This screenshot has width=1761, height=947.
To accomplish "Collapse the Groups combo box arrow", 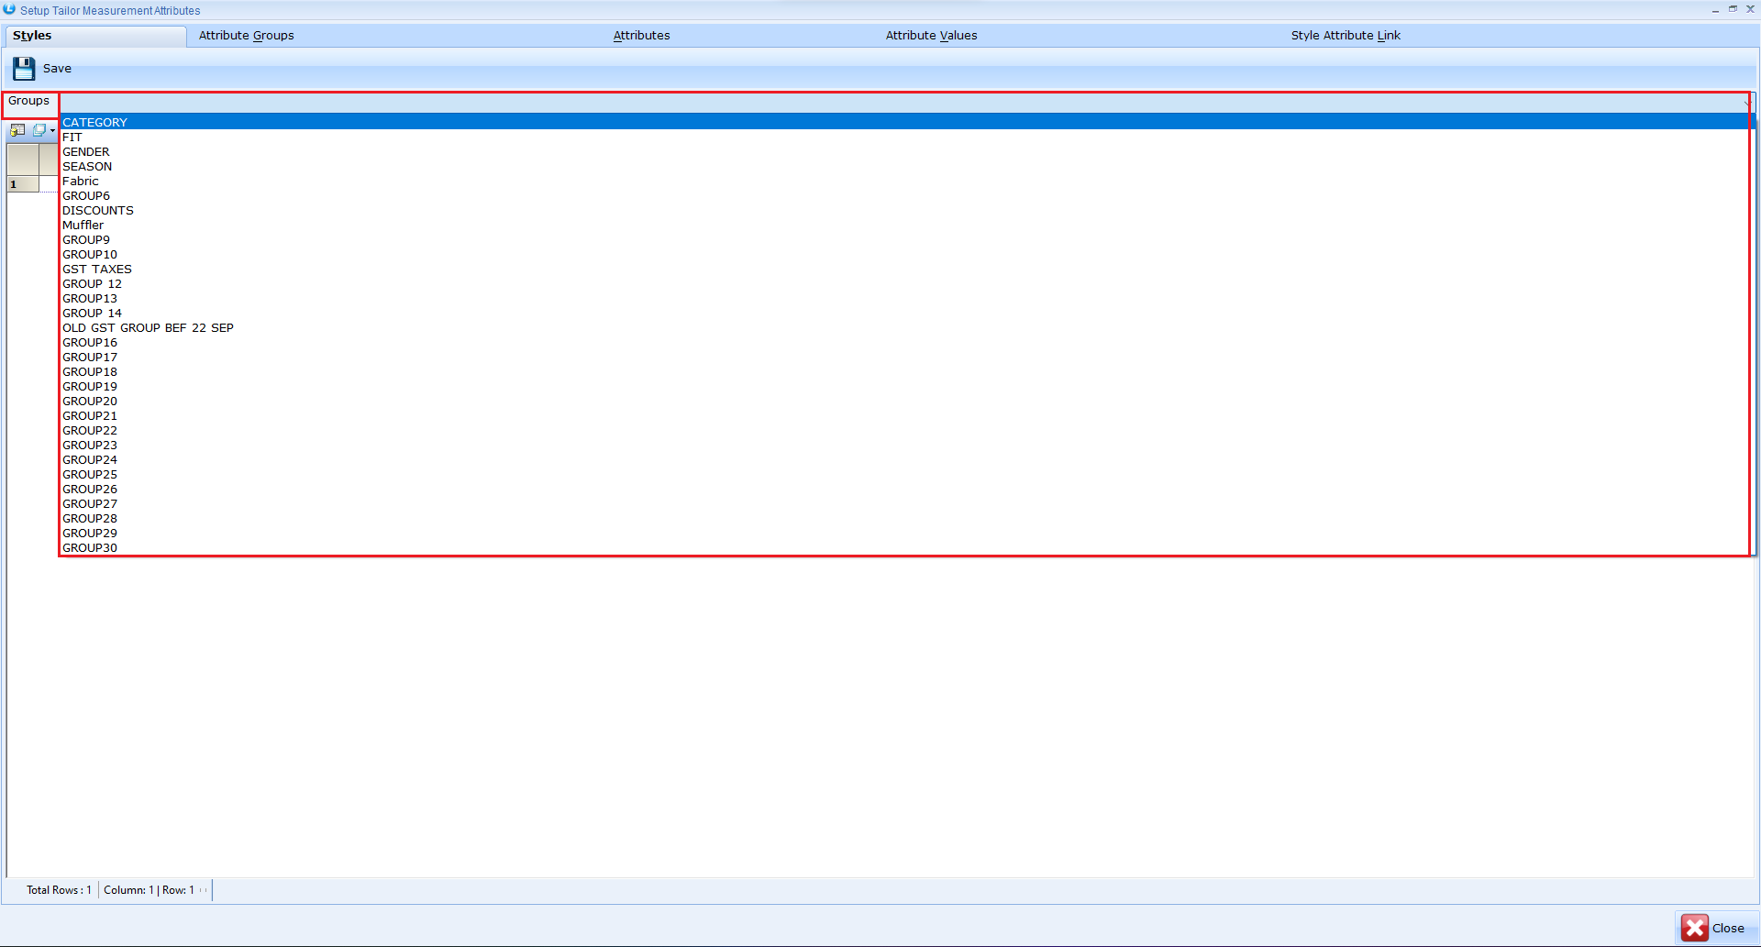I will (1745, 102).
